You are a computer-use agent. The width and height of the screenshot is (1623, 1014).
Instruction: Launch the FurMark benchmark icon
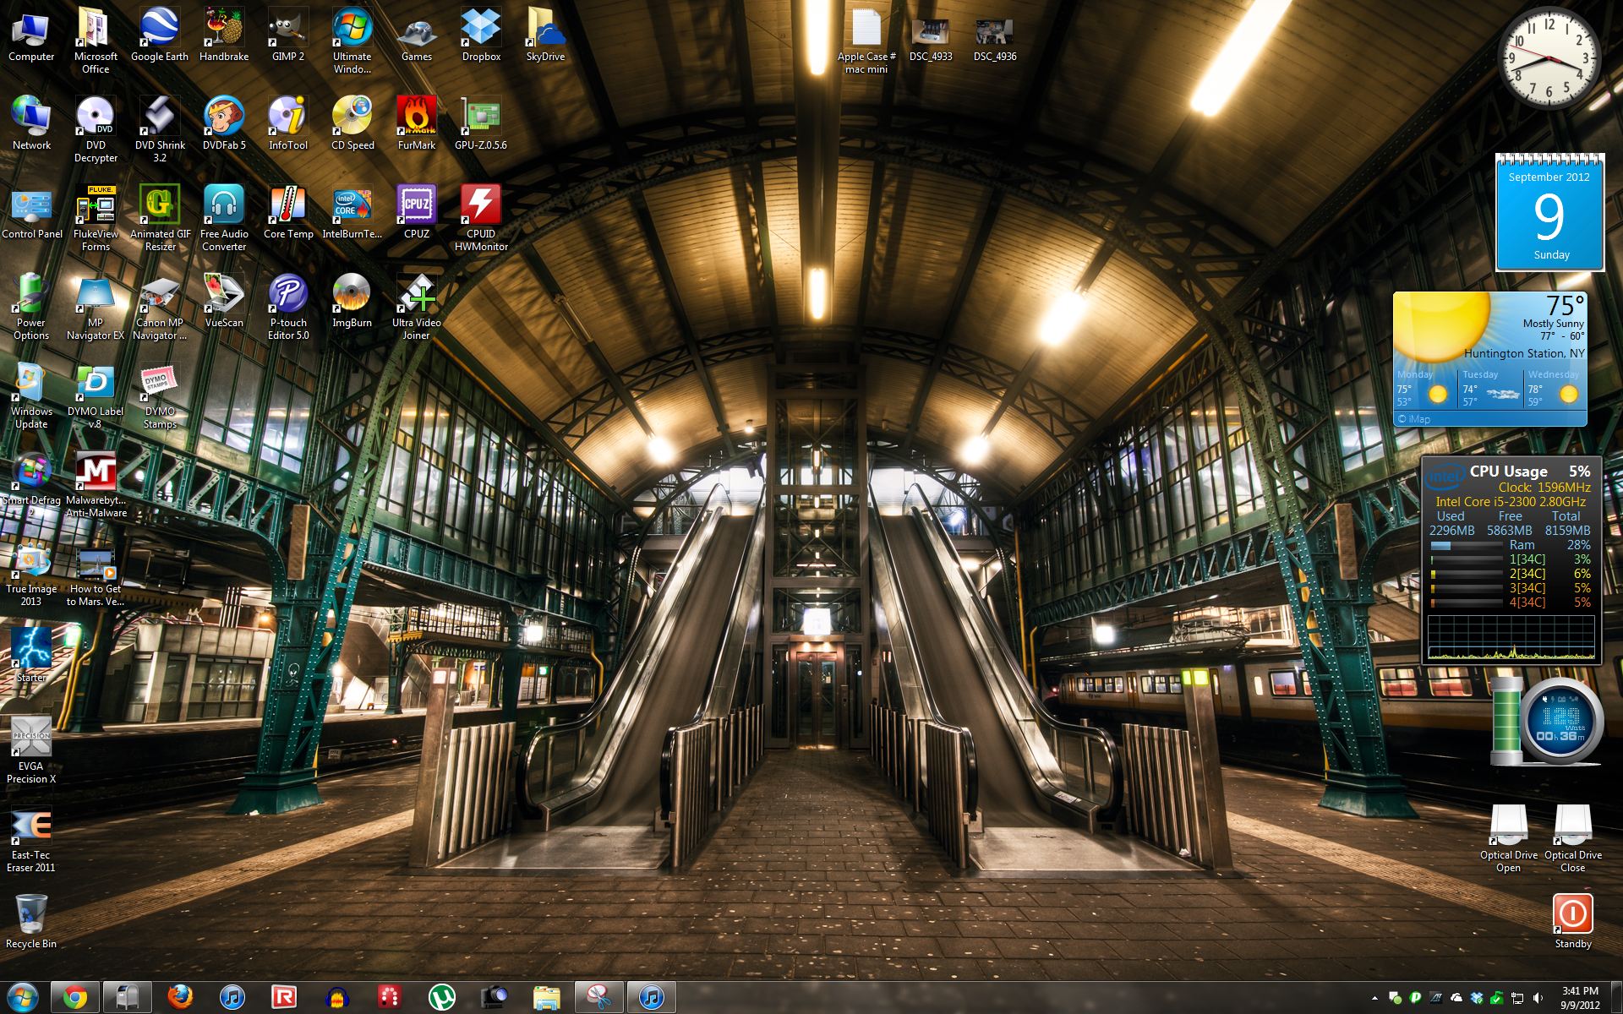click(417, 123)
